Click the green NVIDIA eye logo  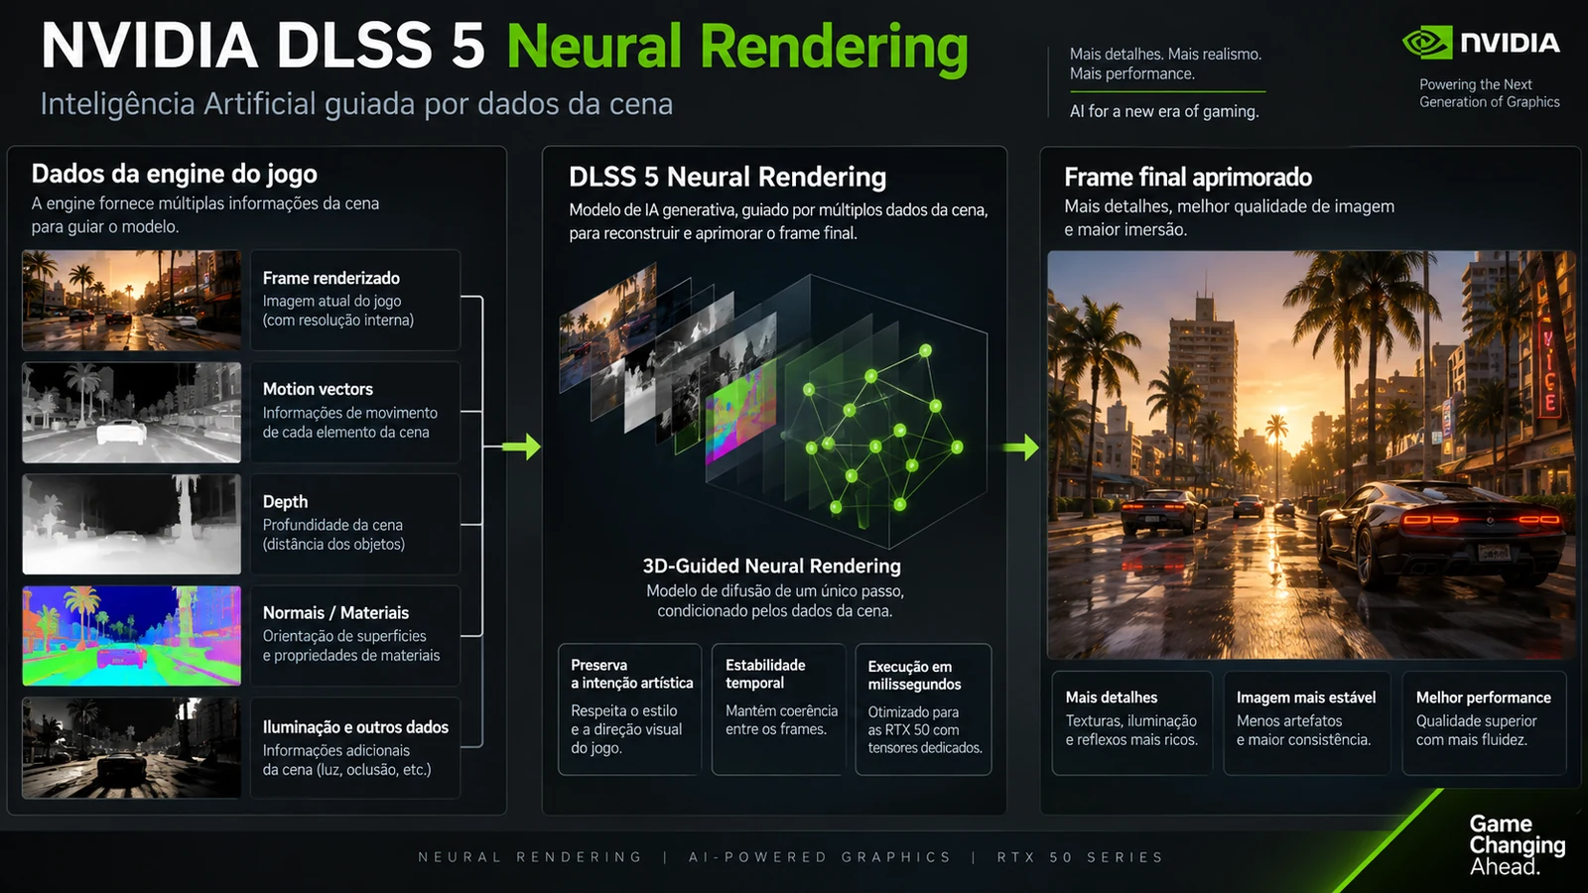coord(1427,43)
